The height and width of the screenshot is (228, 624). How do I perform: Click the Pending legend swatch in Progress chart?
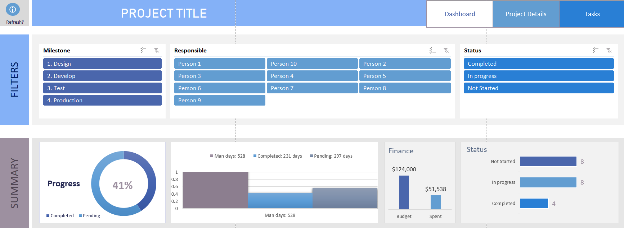tap(80, 215)
